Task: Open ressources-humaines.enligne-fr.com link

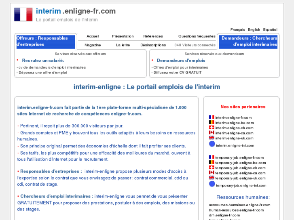Action: 240,205
